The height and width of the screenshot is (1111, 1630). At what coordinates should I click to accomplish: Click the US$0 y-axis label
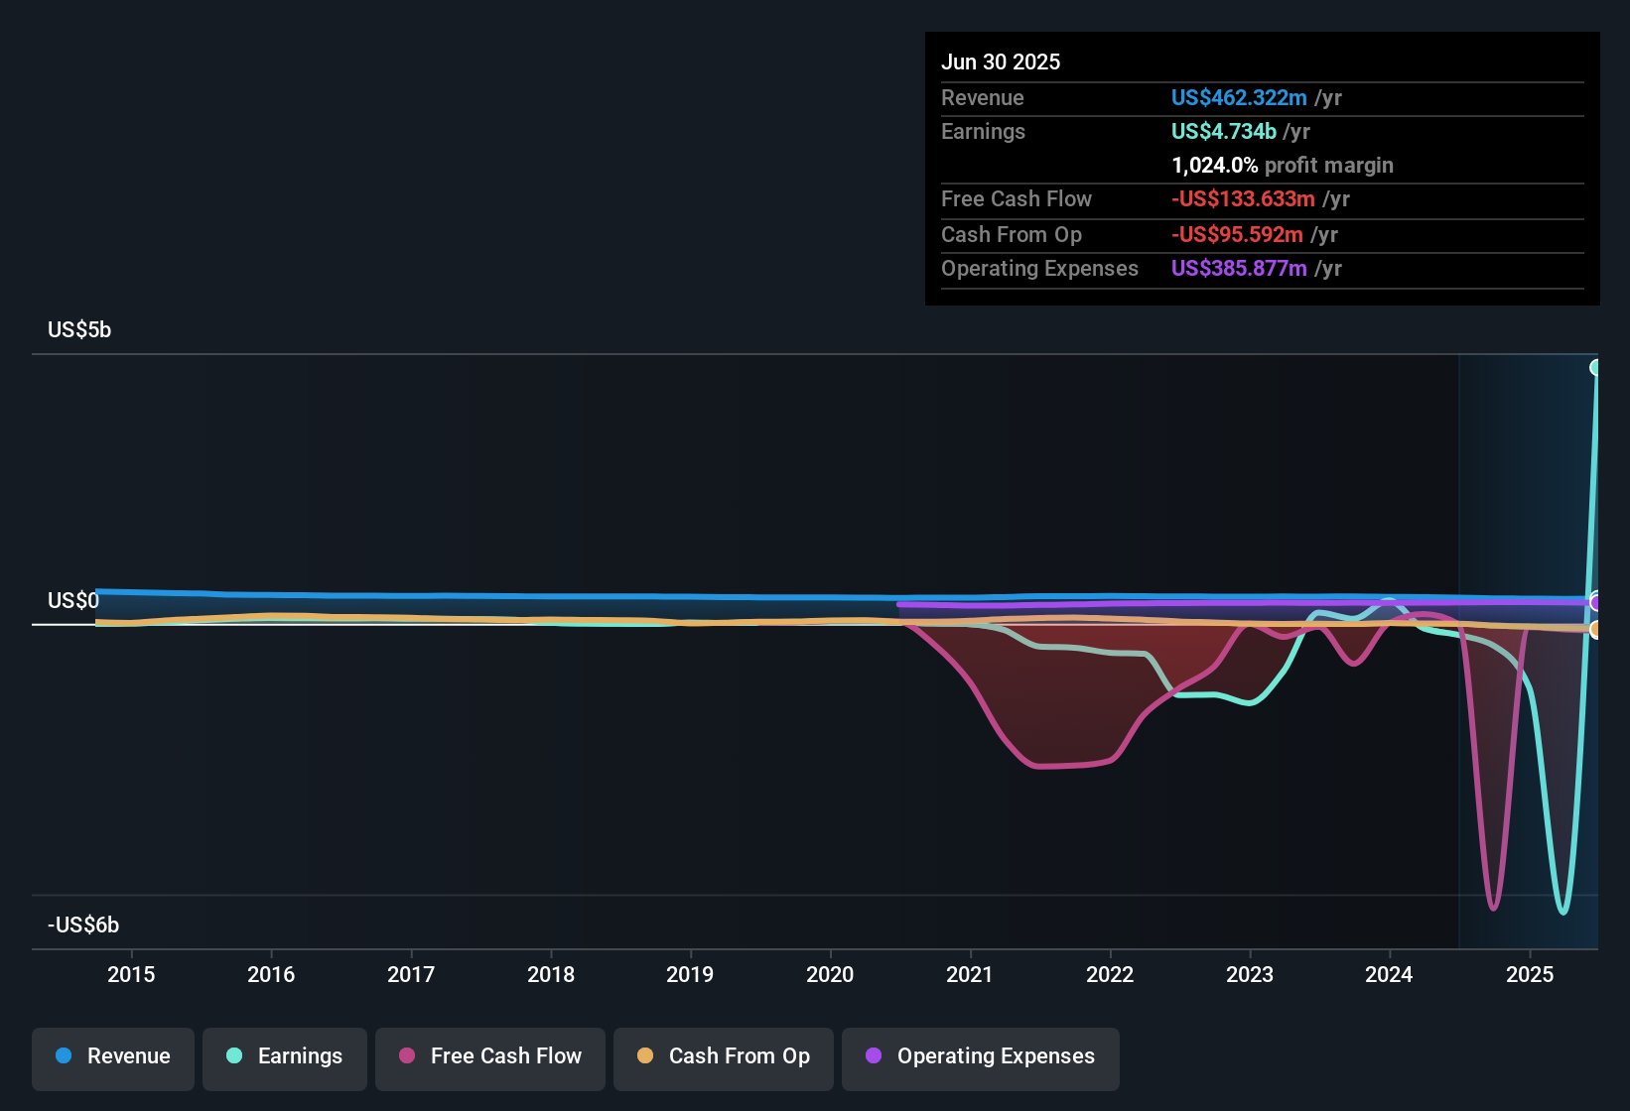(73, 600)
